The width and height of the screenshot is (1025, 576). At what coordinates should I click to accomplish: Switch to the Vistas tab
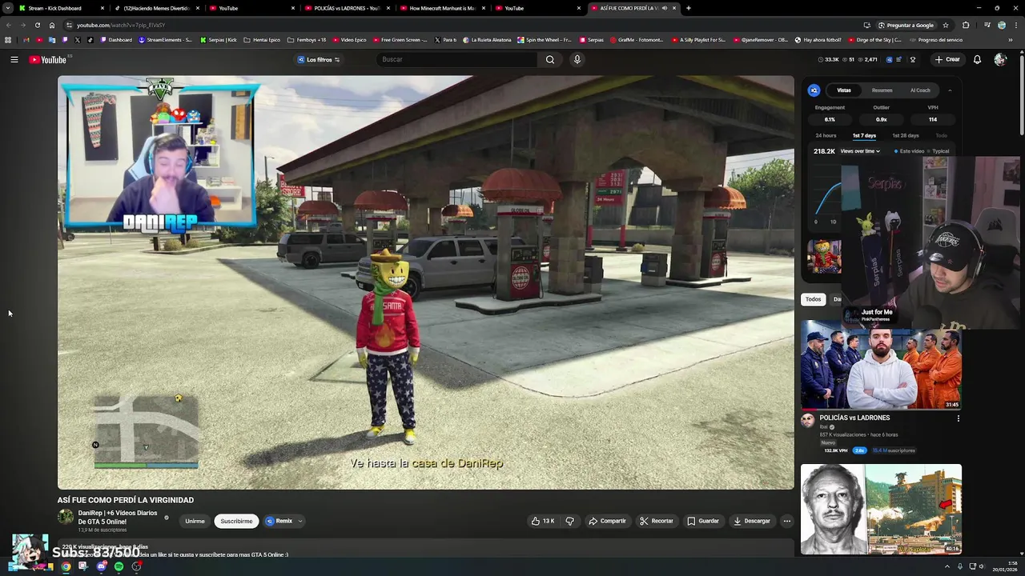[x=844, y=90]
